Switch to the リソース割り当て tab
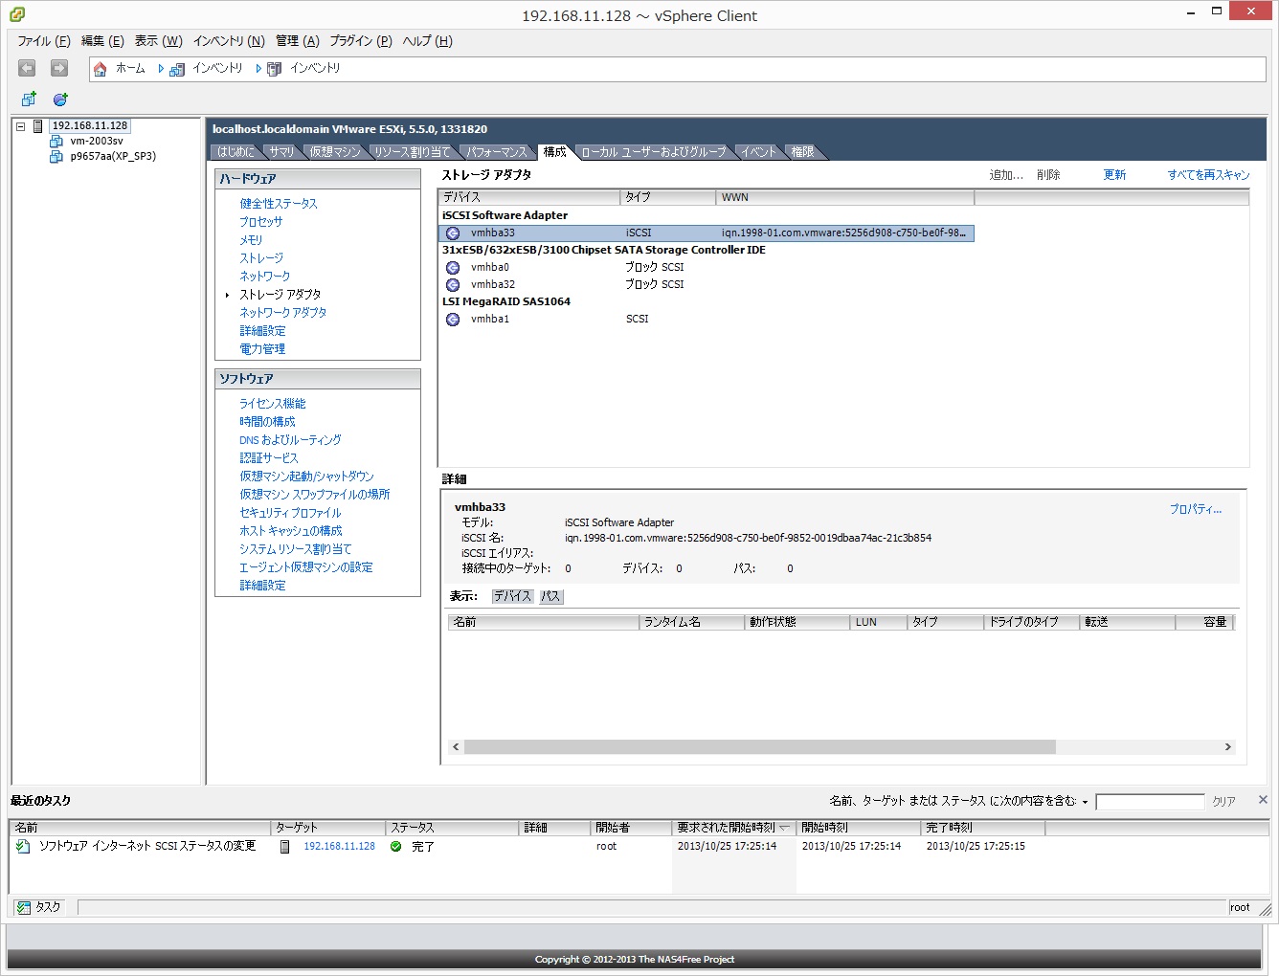 pyautogui.click(x=412, y=152)
